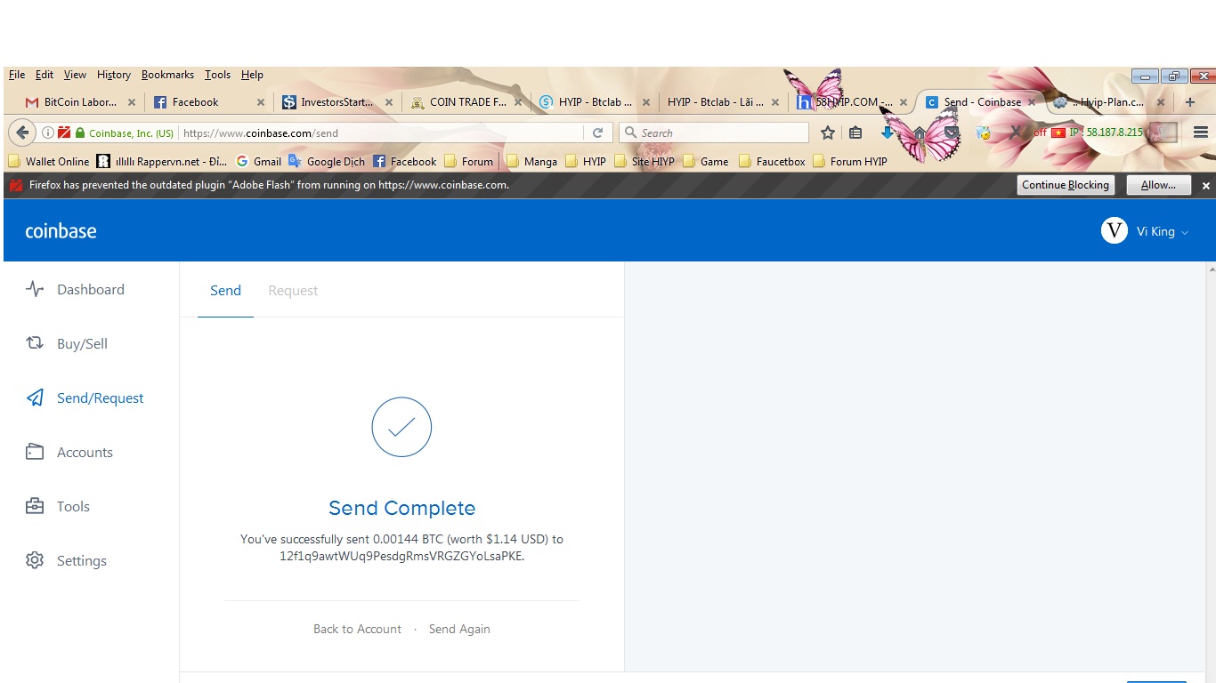1216x683 pixels.
Task: Go back using the browser back arrow
Action: 21,133
